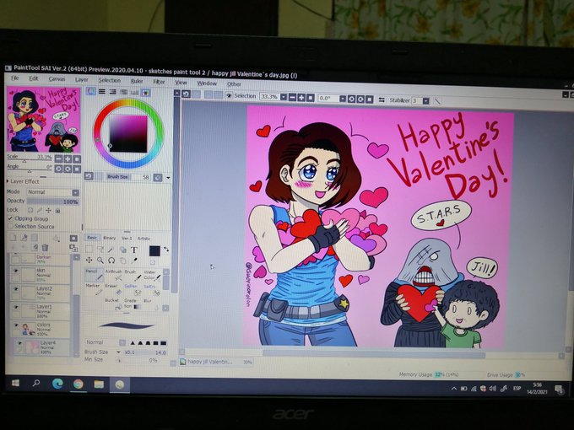Open File Explorer from taskbar

coord(99,384)
